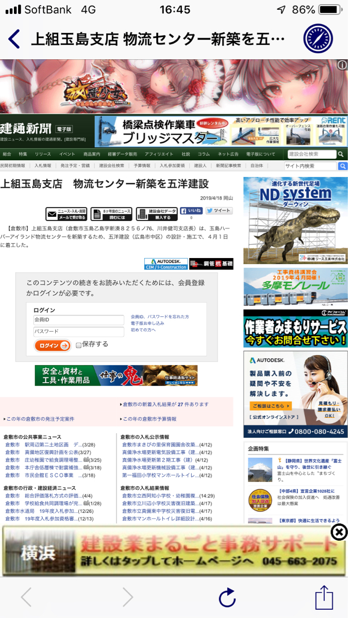Click the Facebook いいね button
The image size is (348, 618).
point(191,211)
